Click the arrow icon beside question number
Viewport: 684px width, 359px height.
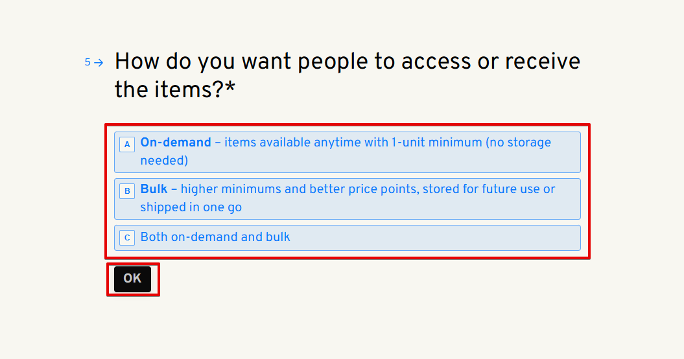pyautogui.click(x=99, y=63)
